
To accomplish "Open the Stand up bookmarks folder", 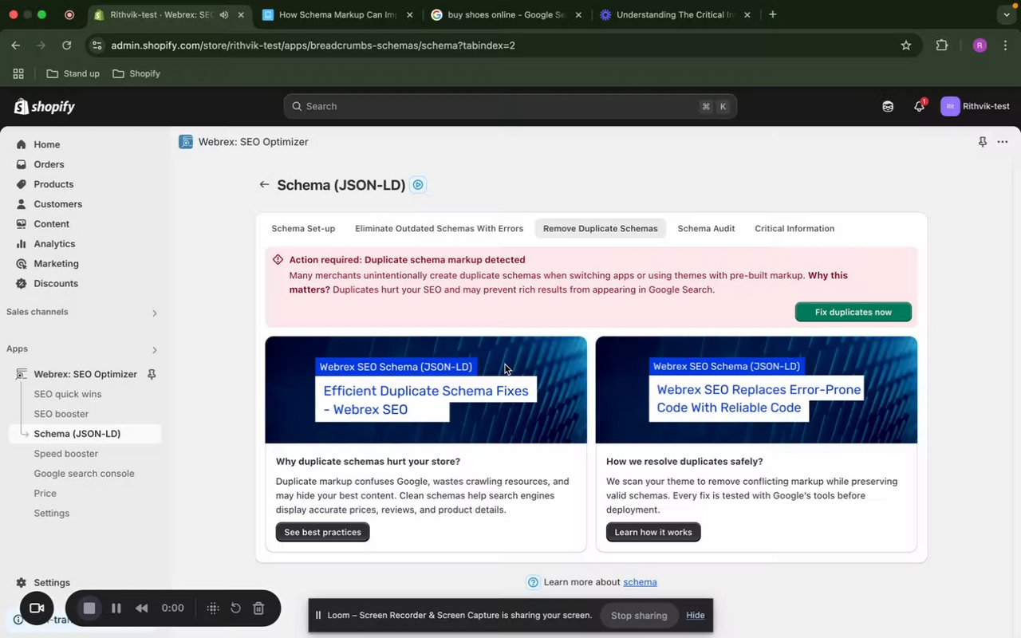I will pyautogui.click(x=73, y=73).
